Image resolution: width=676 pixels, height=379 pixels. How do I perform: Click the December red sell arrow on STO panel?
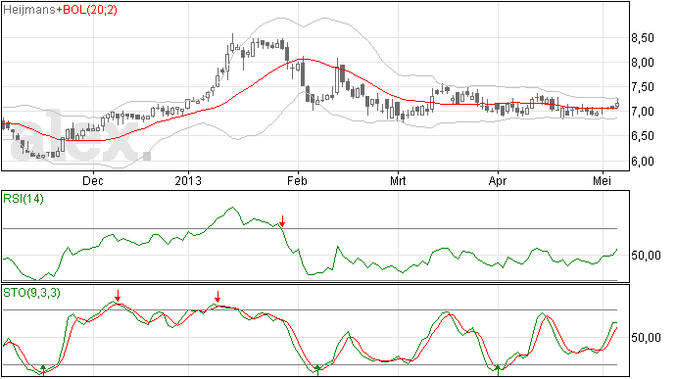118,296
